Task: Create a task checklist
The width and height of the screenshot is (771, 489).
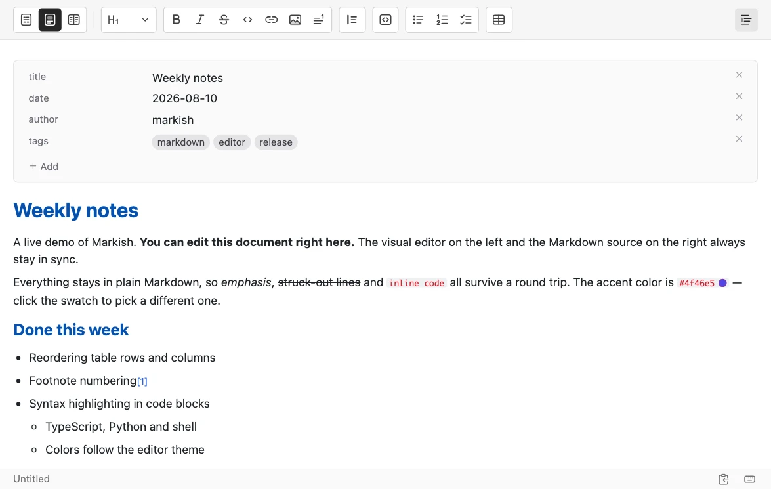Action: click(466, 20)
